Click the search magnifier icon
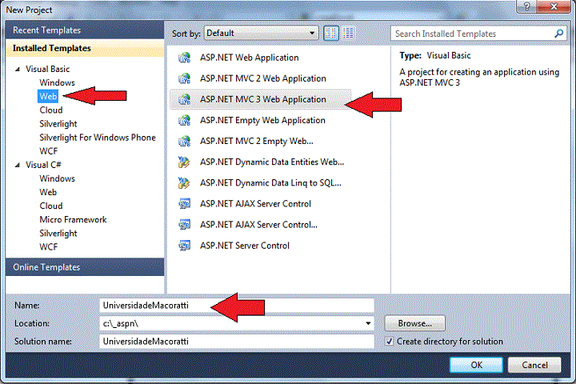576x384 pixels. (558, 34)
